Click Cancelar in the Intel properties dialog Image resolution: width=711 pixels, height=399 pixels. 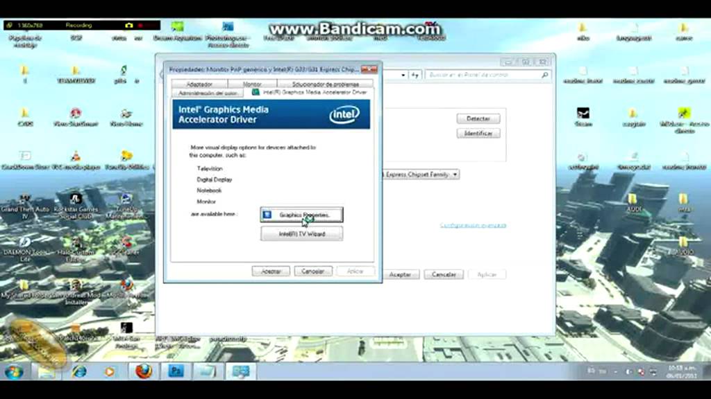(x=313, y=271)
